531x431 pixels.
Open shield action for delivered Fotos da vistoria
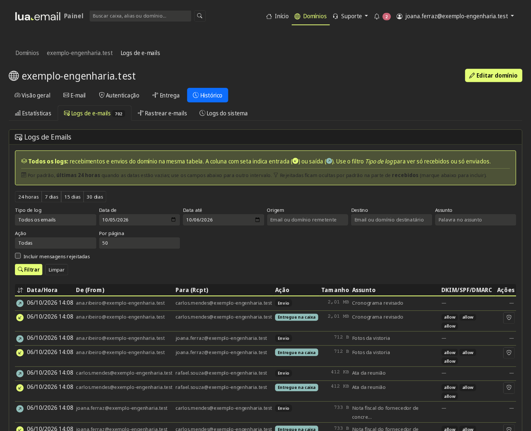coord(509,353)
